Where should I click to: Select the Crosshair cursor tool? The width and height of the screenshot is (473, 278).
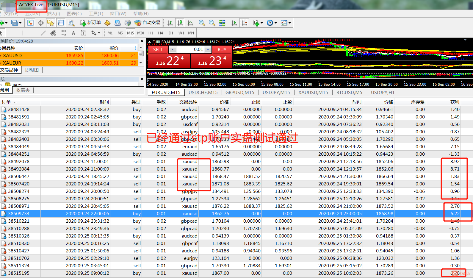(x=11, y=33)
